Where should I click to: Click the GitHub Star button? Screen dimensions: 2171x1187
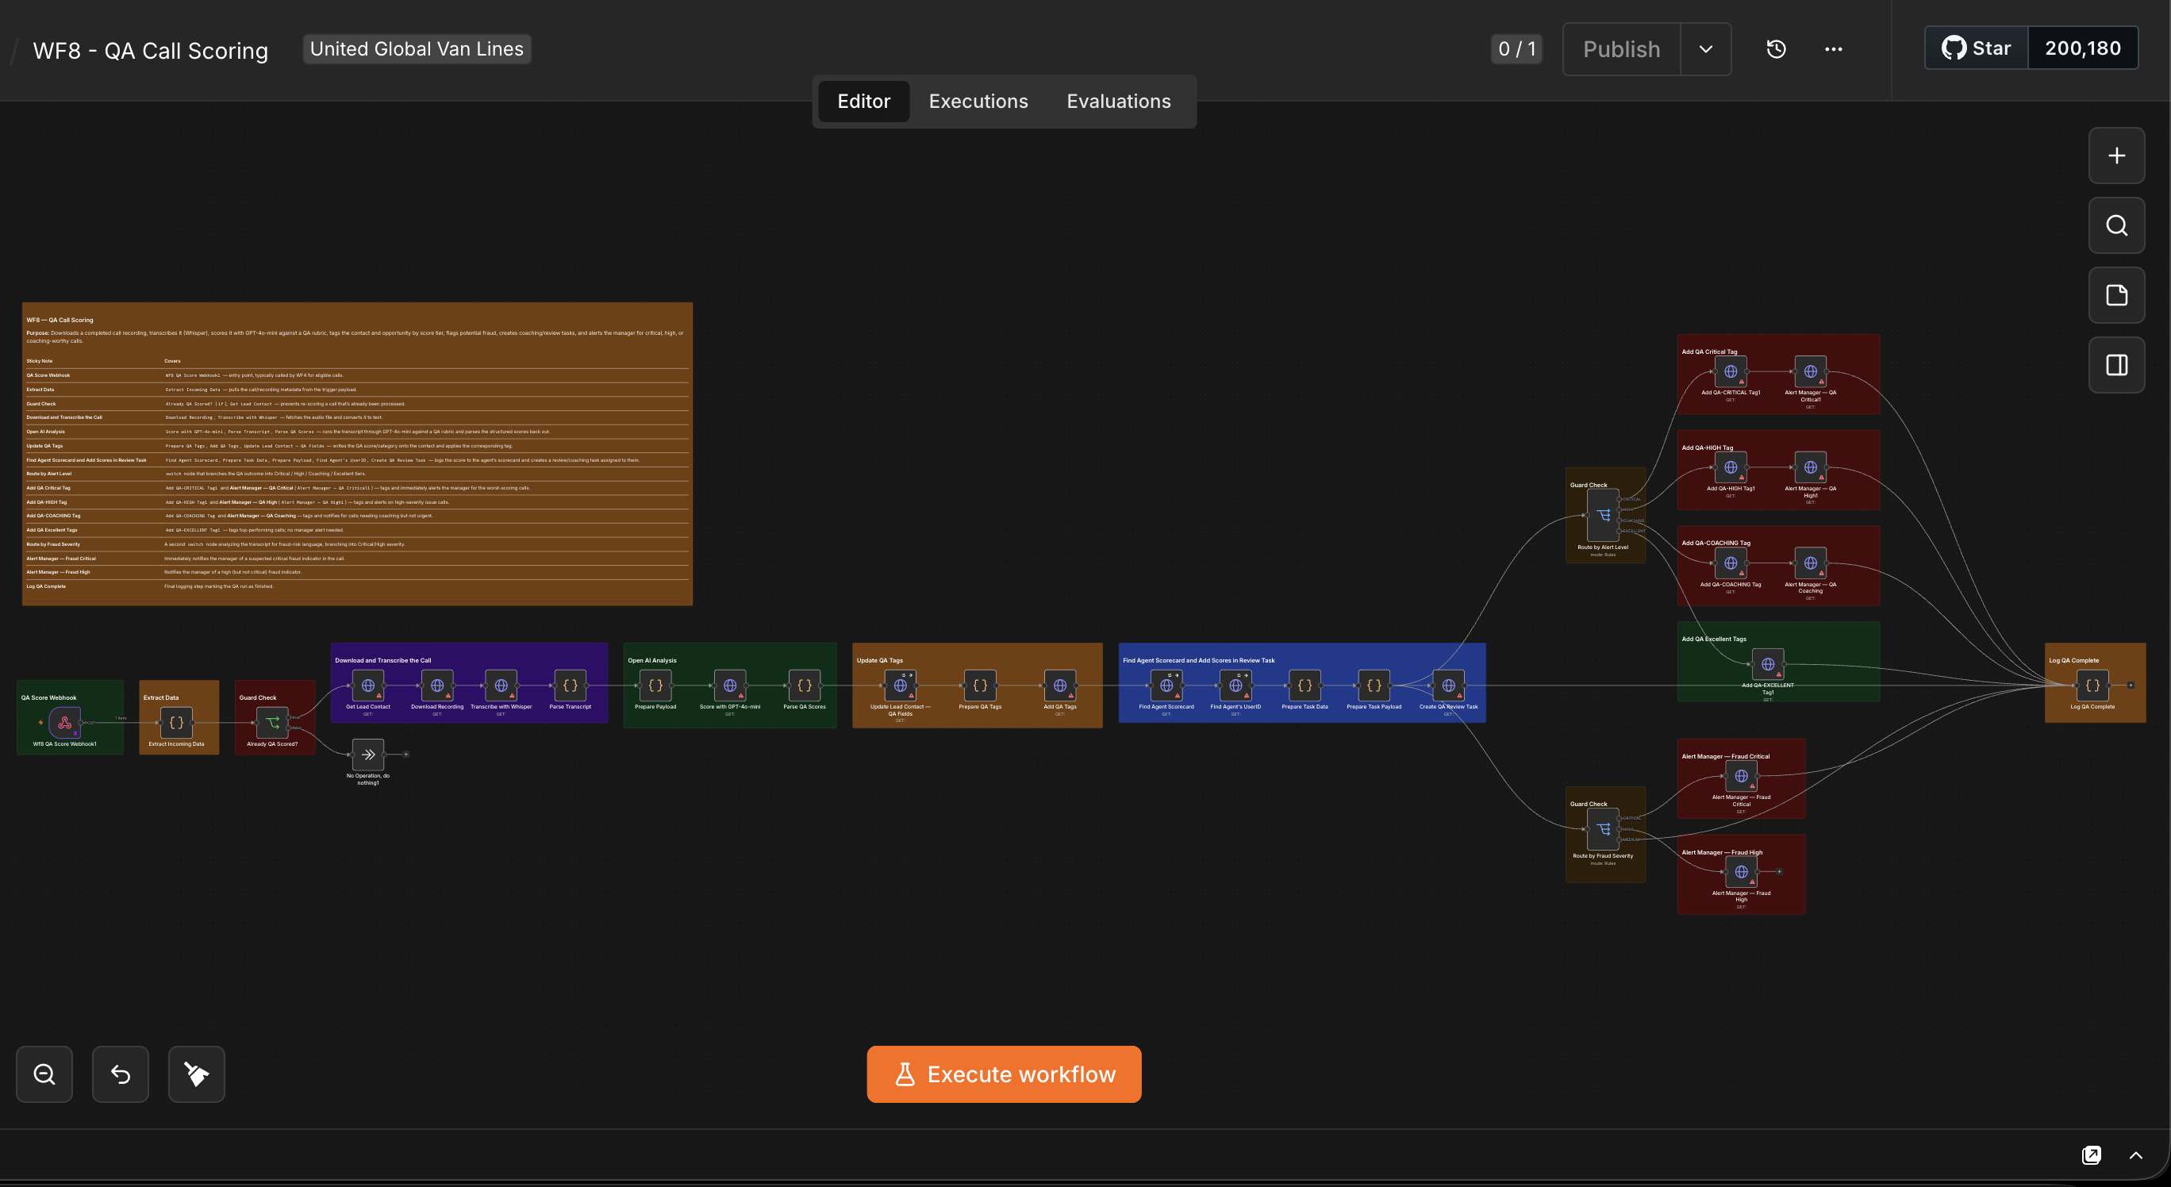(1977, 48)
